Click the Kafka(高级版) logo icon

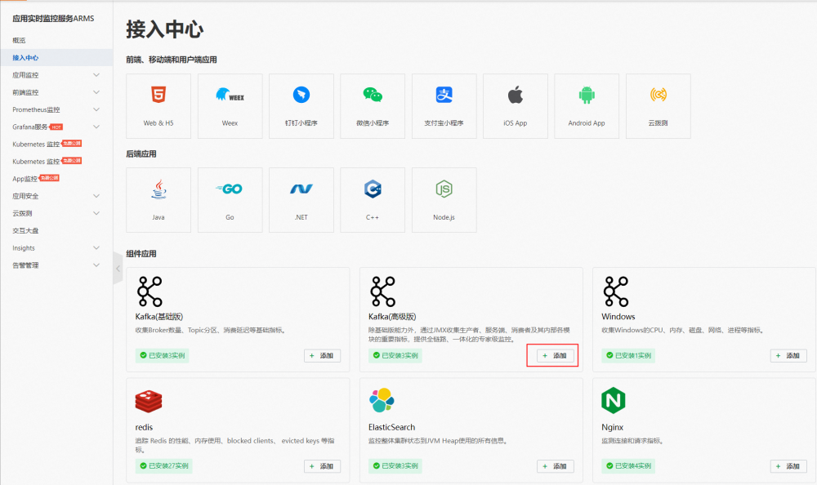point(383,291)
